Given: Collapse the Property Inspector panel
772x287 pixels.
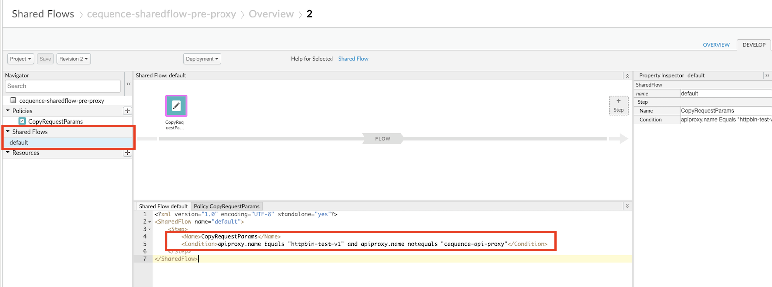Looking at the screenshot, I should coord(767,75).
